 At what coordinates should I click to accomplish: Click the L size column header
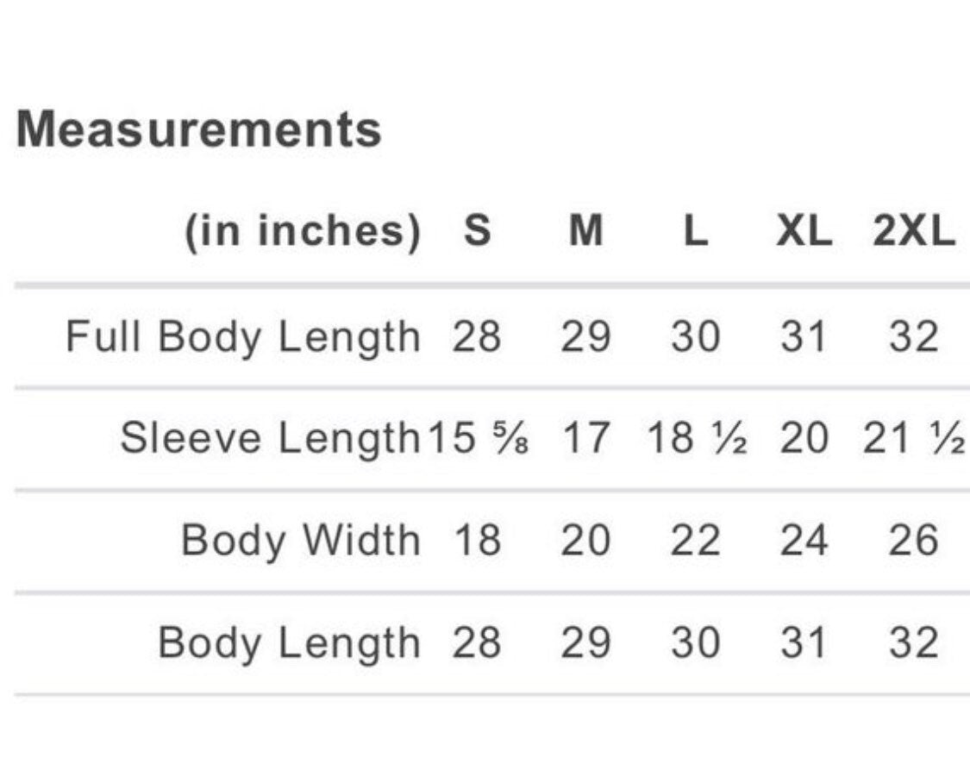coord(695,231)
